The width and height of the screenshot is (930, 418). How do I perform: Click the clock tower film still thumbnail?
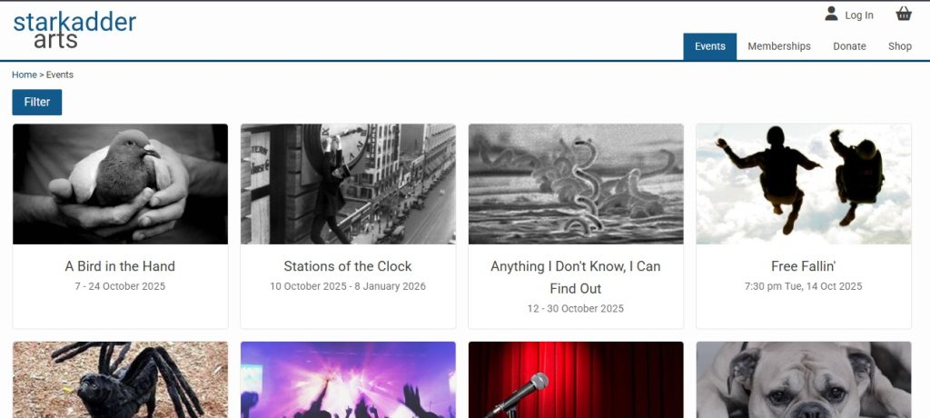tap(348, 184)
